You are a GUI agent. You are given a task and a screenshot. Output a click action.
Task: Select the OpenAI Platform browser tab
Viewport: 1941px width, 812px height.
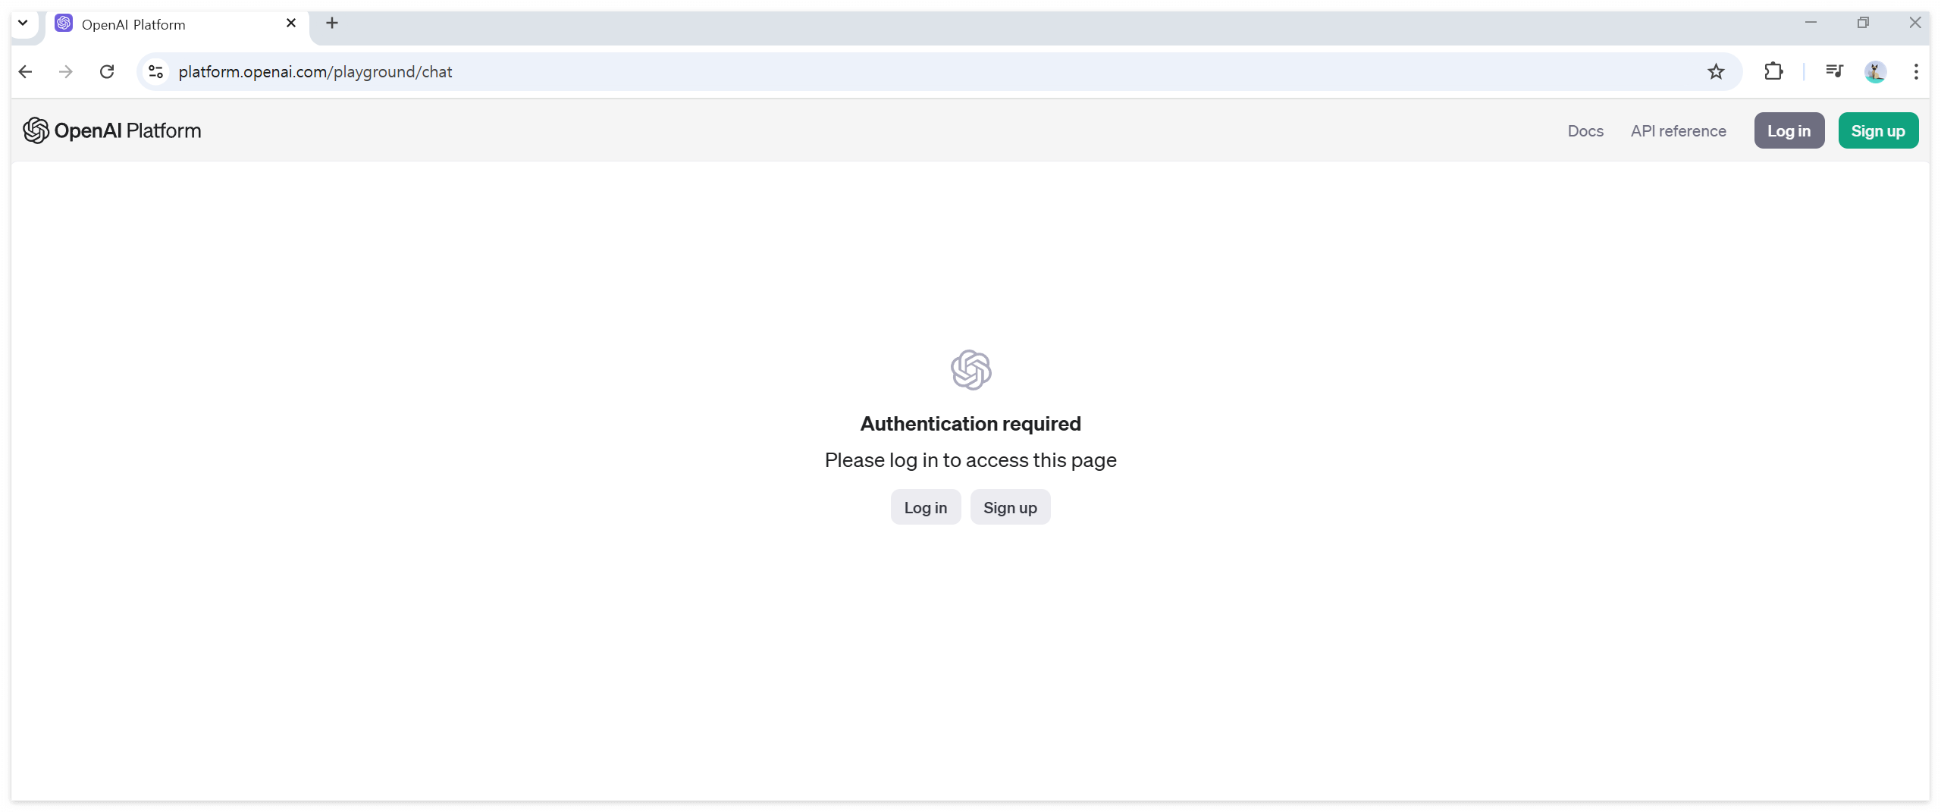[177, 24]
